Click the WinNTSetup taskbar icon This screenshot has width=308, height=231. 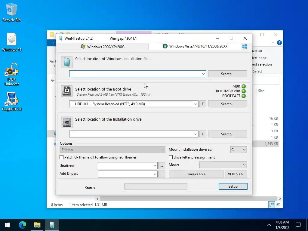pyautogui.click(x=52, y=225)
